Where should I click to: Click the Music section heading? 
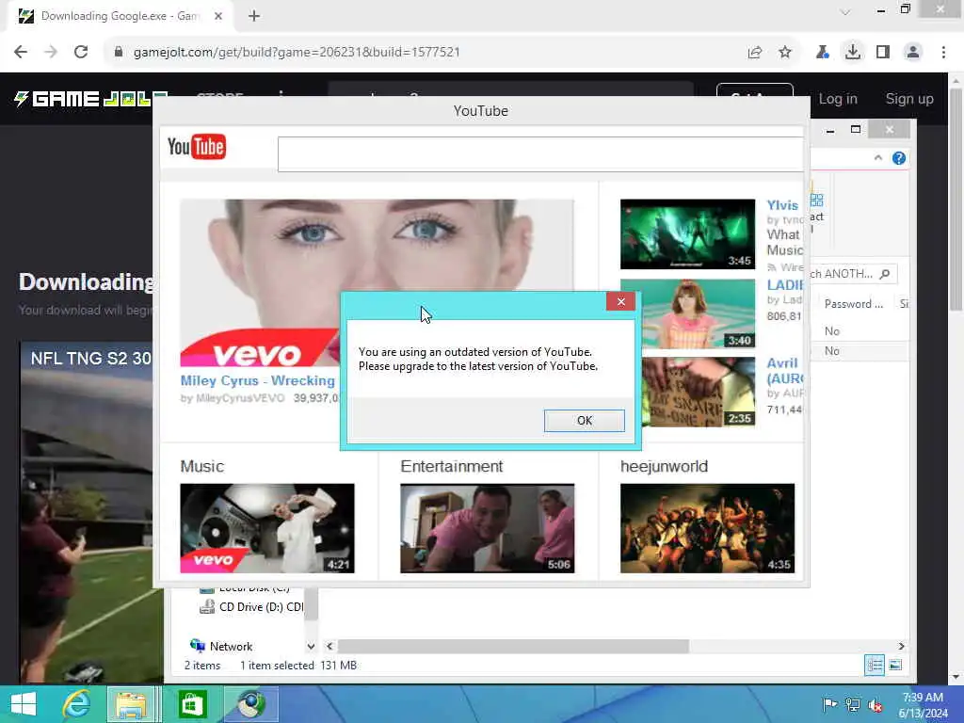point(201,467)
